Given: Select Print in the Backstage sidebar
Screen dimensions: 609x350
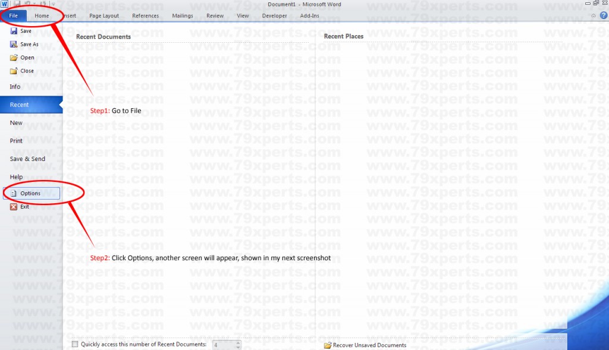Looking at the screenshot, I should [x=16, y=141].
